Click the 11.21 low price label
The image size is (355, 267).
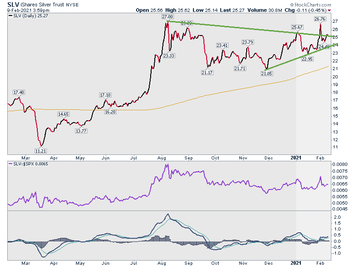coord(41,151)
